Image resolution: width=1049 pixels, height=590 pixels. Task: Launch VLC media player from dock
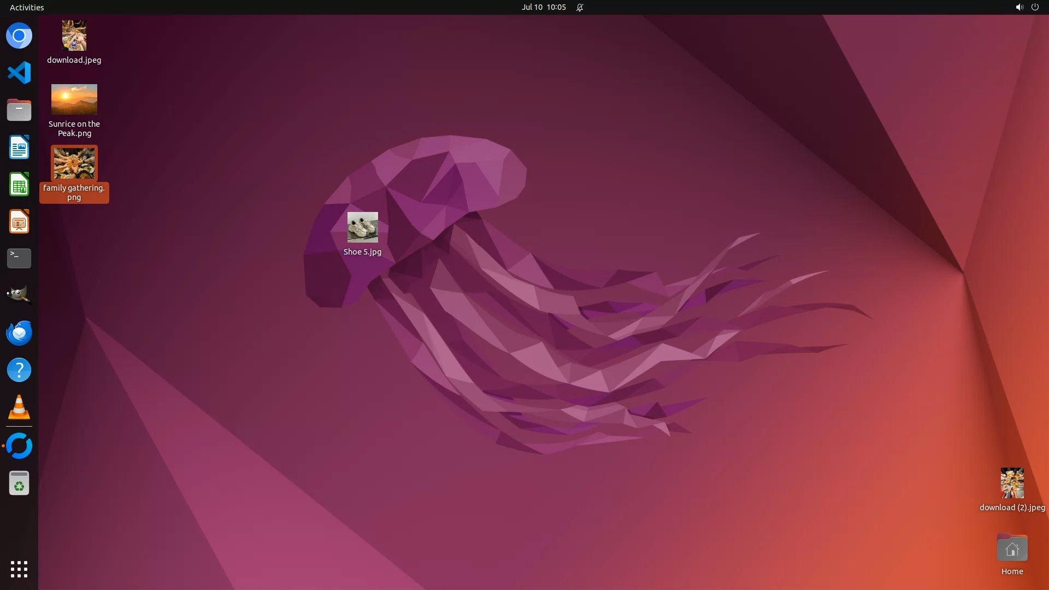[x=19, y=408]
